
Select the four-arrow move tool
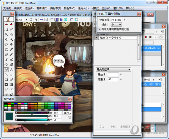(11, 44)
